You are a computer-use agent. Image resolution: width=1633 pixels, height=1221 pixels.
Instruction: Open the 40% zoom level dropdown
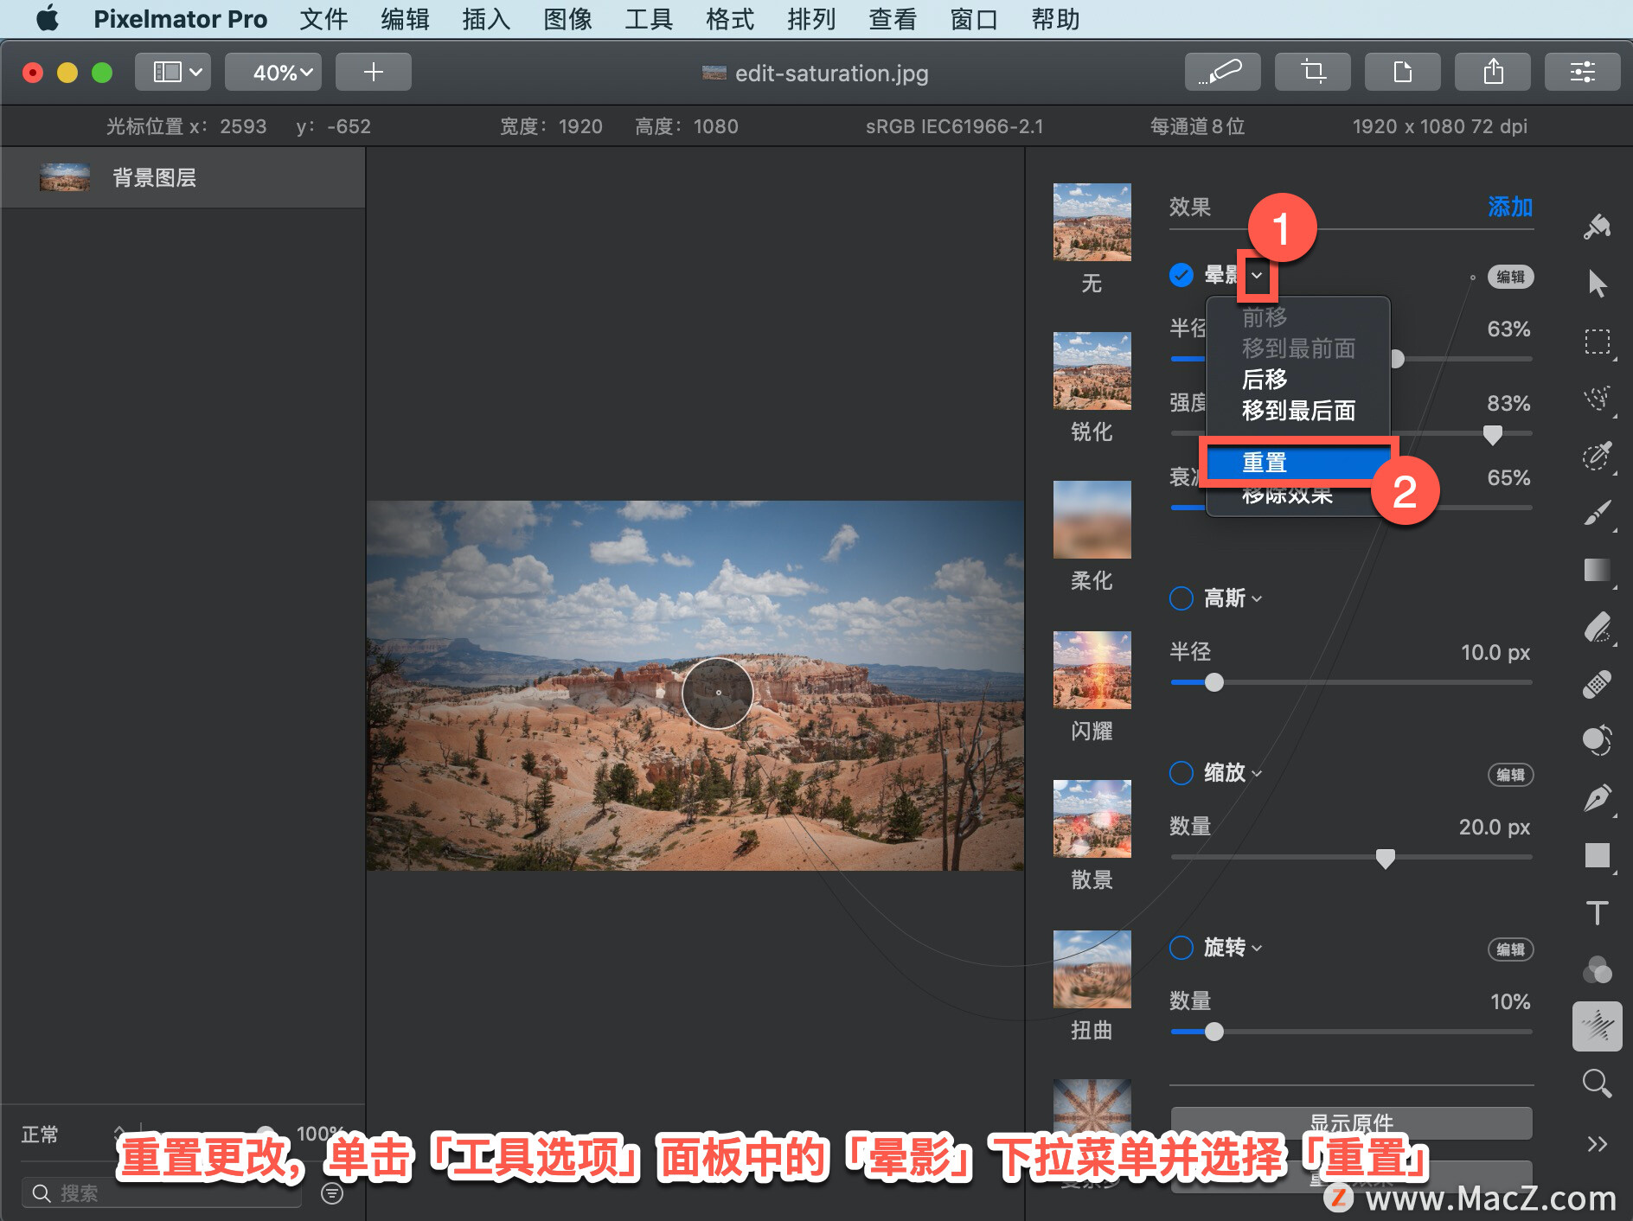click(x=273, y=72)
